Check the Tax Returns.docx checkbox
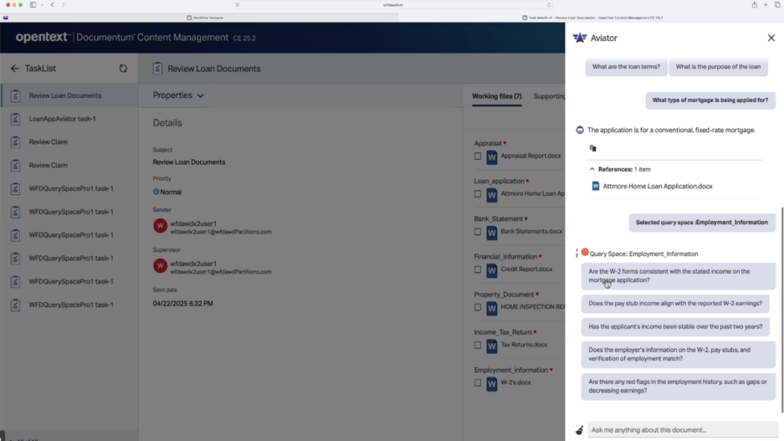The width and height of the screenshot is (784, 441). (477, 345)
